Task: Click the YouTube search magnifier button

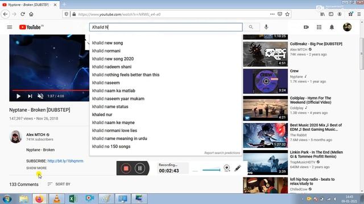Action: pos(251,27)
